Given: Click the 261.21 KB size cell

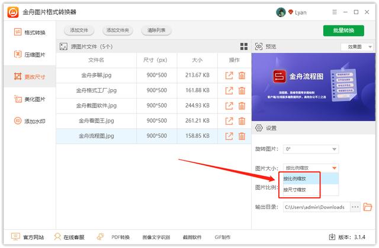Looking at the screenshot, I should click(197, 120).
